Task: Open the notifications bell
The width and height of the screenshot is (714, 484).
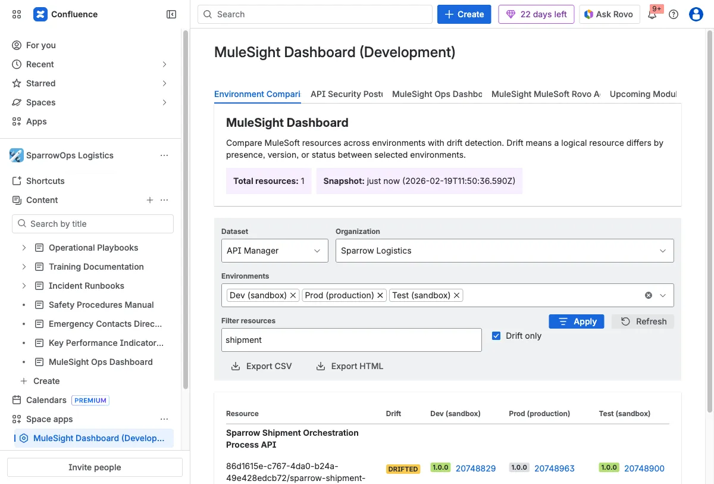Action: 652,15
